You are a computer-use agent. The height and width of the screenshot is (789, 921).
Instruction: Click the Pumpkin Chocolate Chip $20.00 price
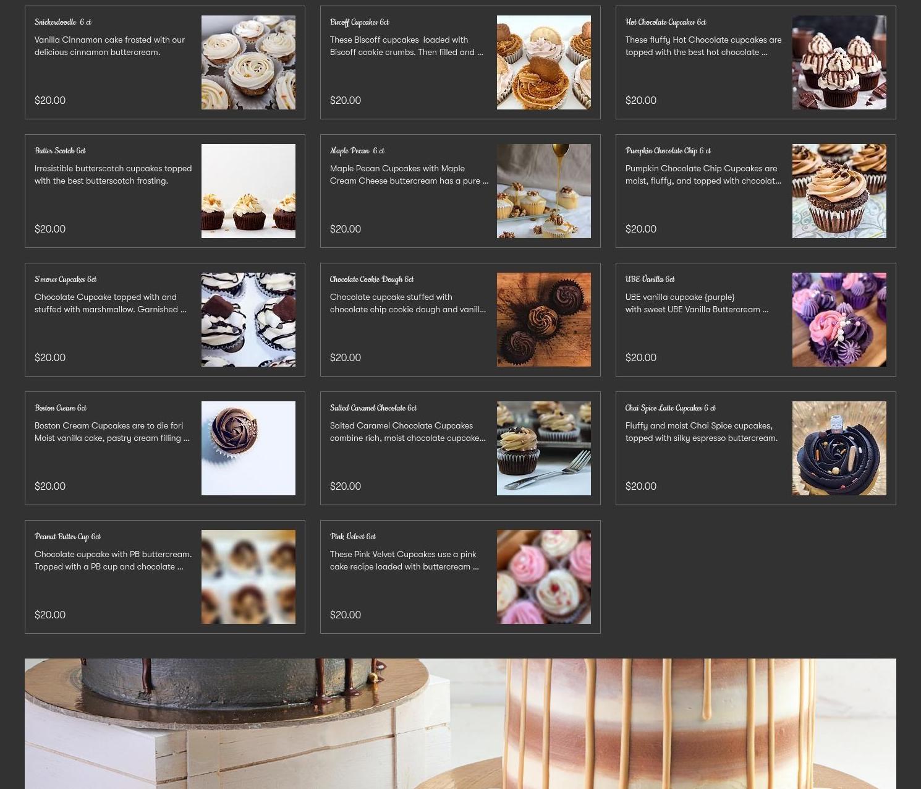point(641,229)
